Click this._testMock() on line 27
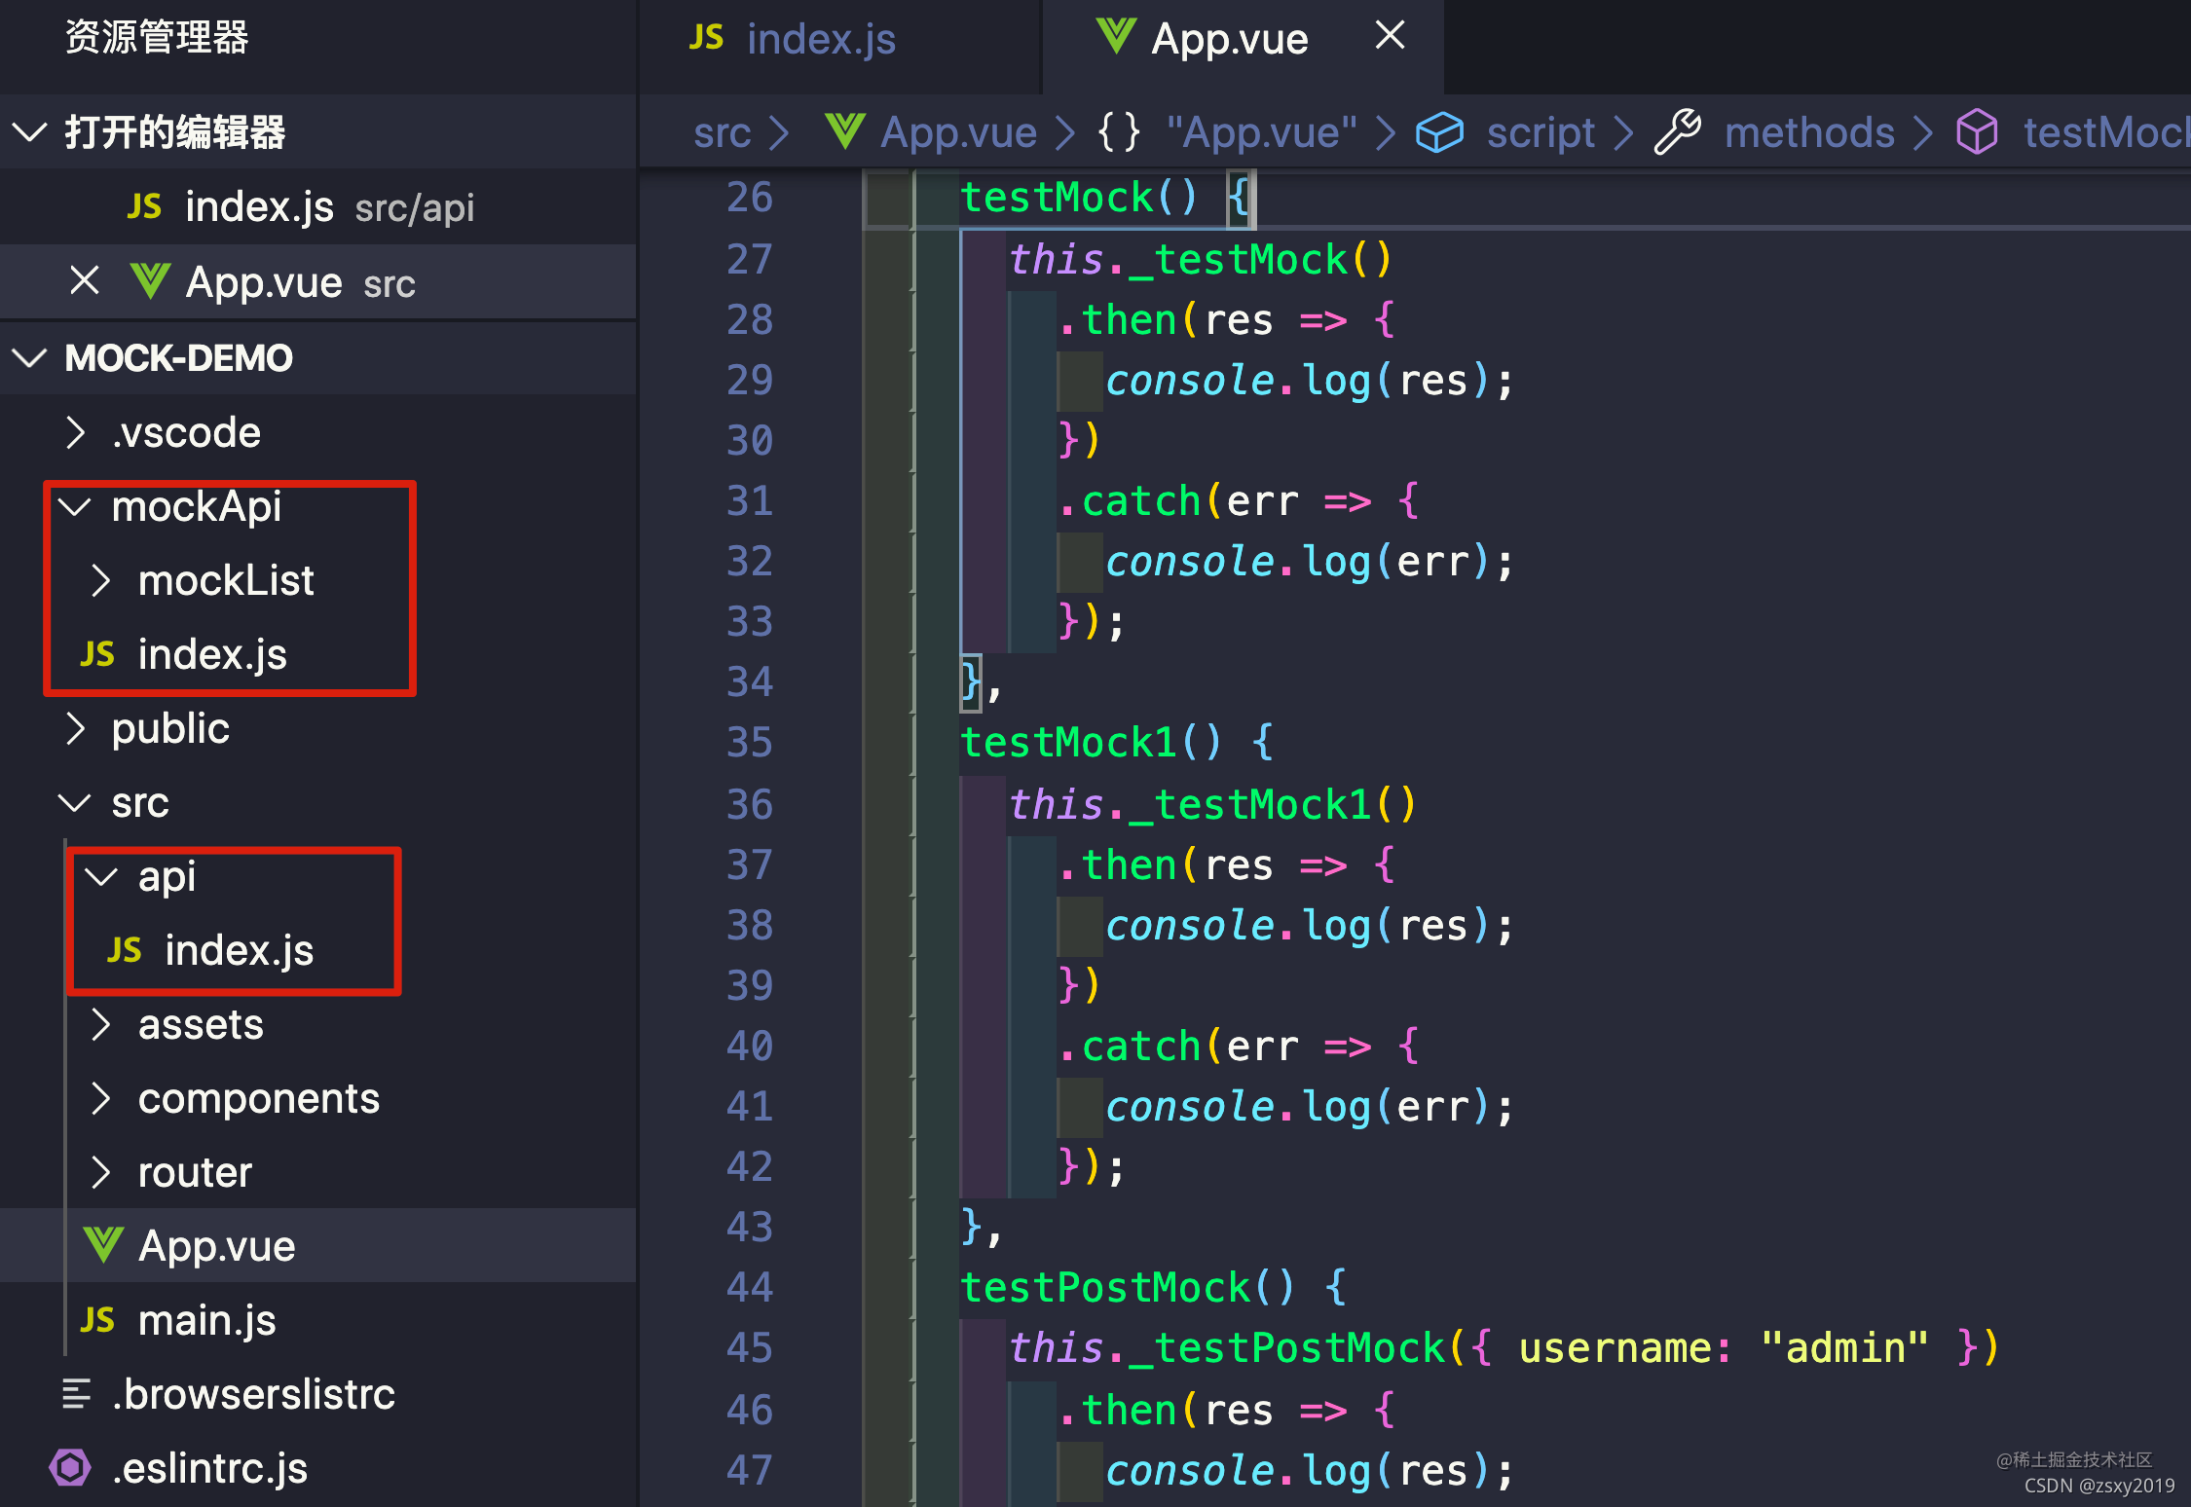This screenshot has height=1507, width=2191. (x=1200, y=260)
